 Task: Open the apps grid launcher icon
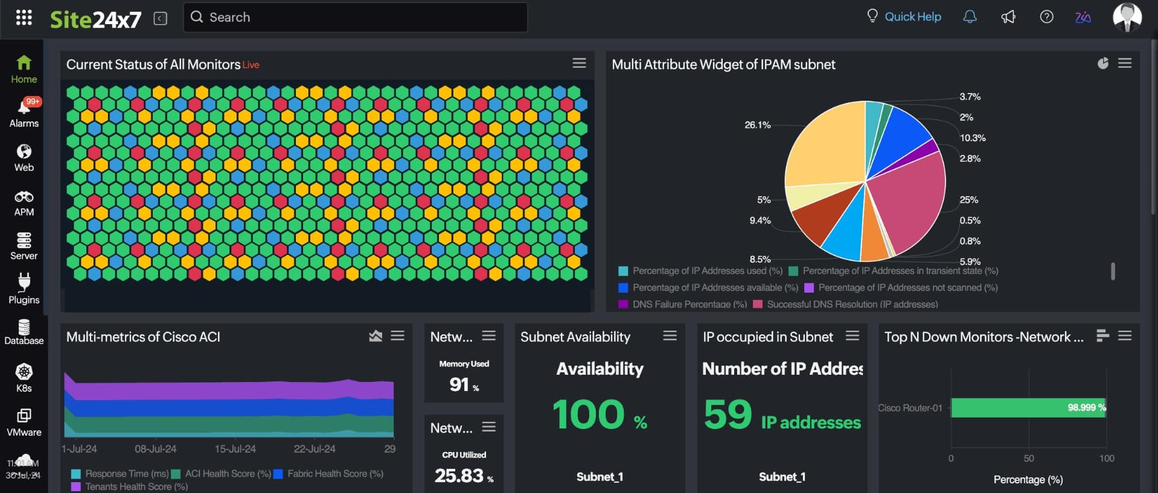coord(24,17)
